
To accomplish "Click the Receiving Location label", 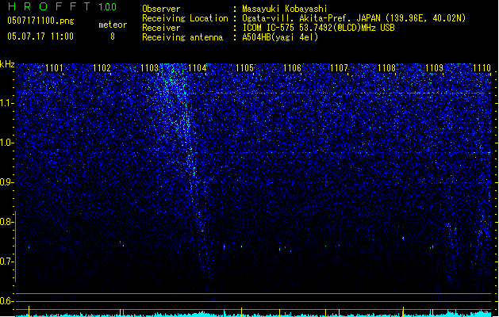I will click(x=185, y=18).
